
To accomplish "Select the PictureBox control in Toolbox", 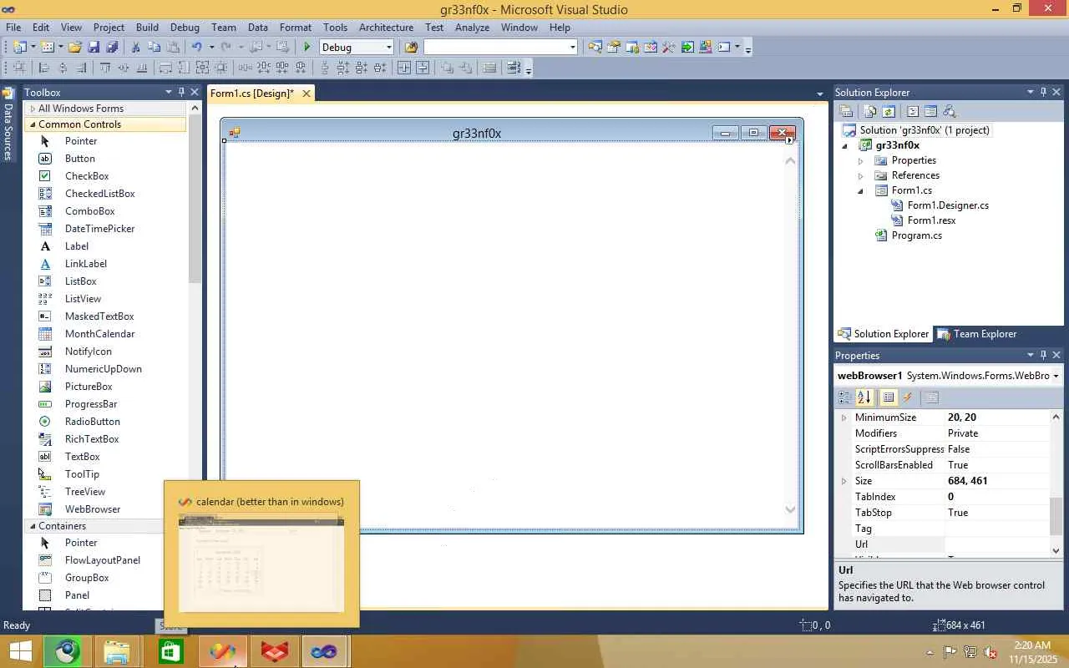I will (89, 387).
